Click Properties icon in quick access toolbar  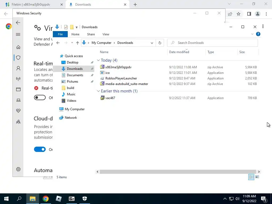pyautogui.click(x=66, y=27)
